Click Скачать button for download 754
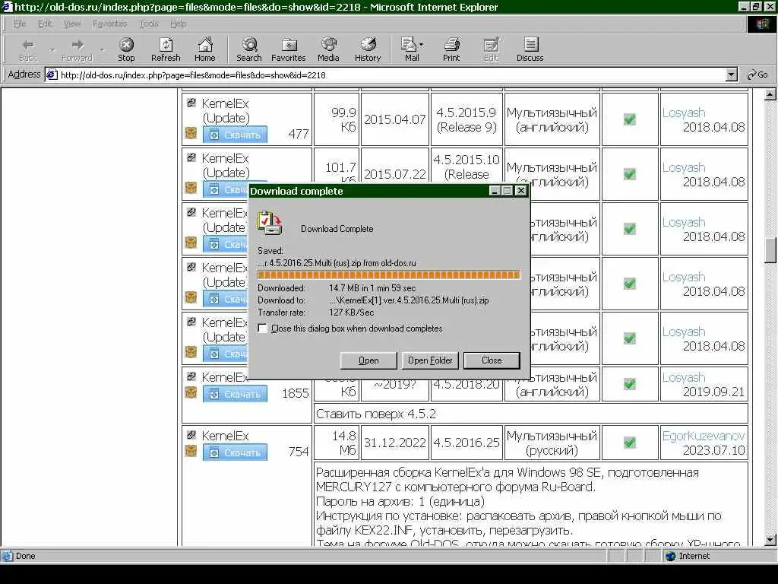The width and height of the screenshot is (778, 584). click(235, 452)
